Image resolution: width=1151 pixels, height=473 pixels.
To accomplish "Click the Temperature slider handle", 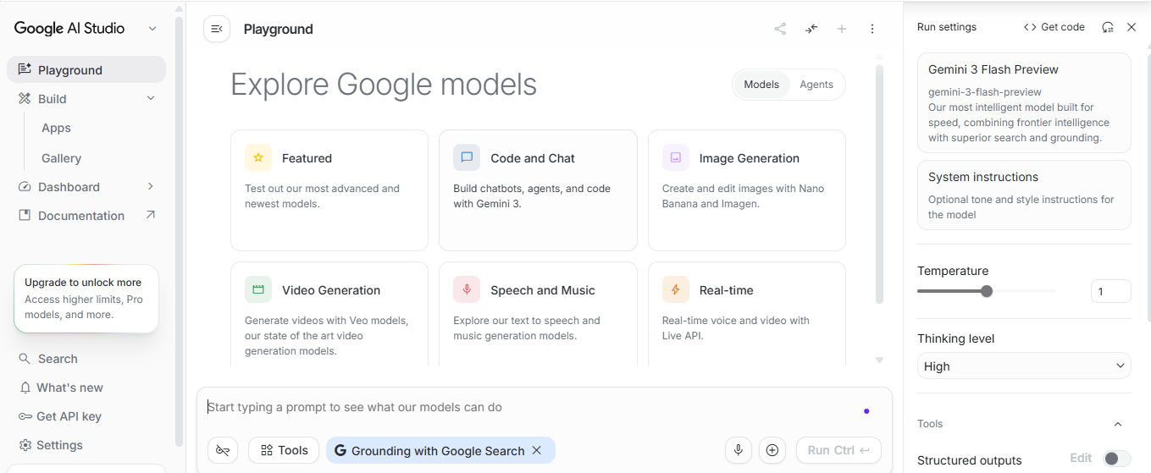I will pyautogui.click(x=987, y=291).
